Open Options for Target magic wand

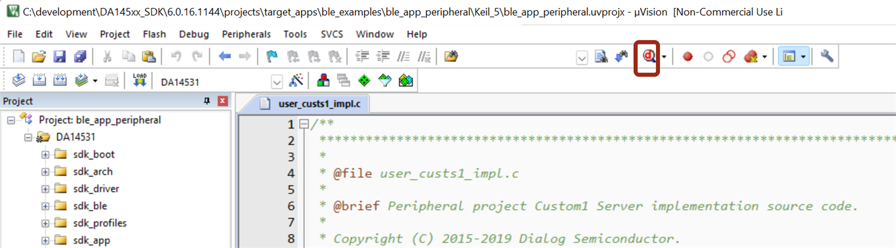click(296, 81)
